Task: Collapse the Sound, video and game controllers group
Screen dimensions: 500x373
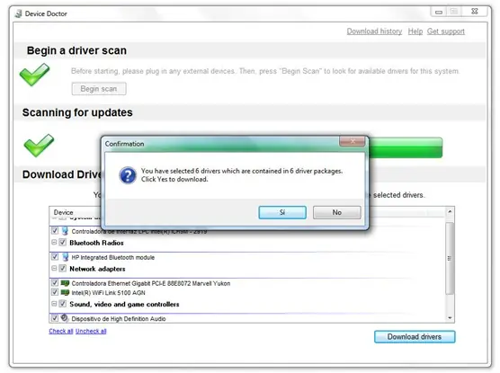Action: [54, 304]
